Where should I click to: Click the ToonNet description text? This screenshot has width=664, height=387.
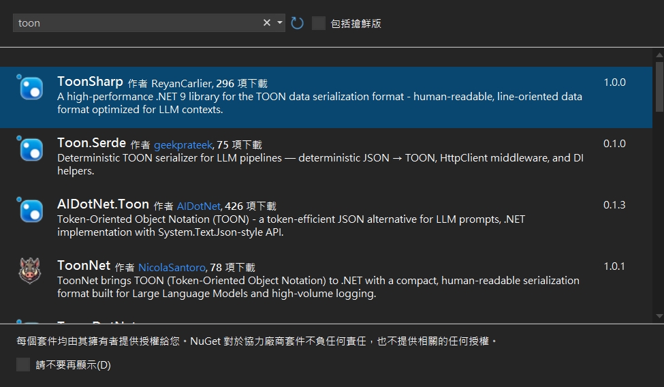pos(319,287)
